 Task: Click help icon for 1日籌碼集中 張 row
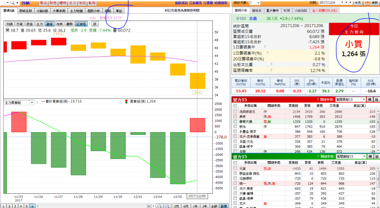(265, 47)
